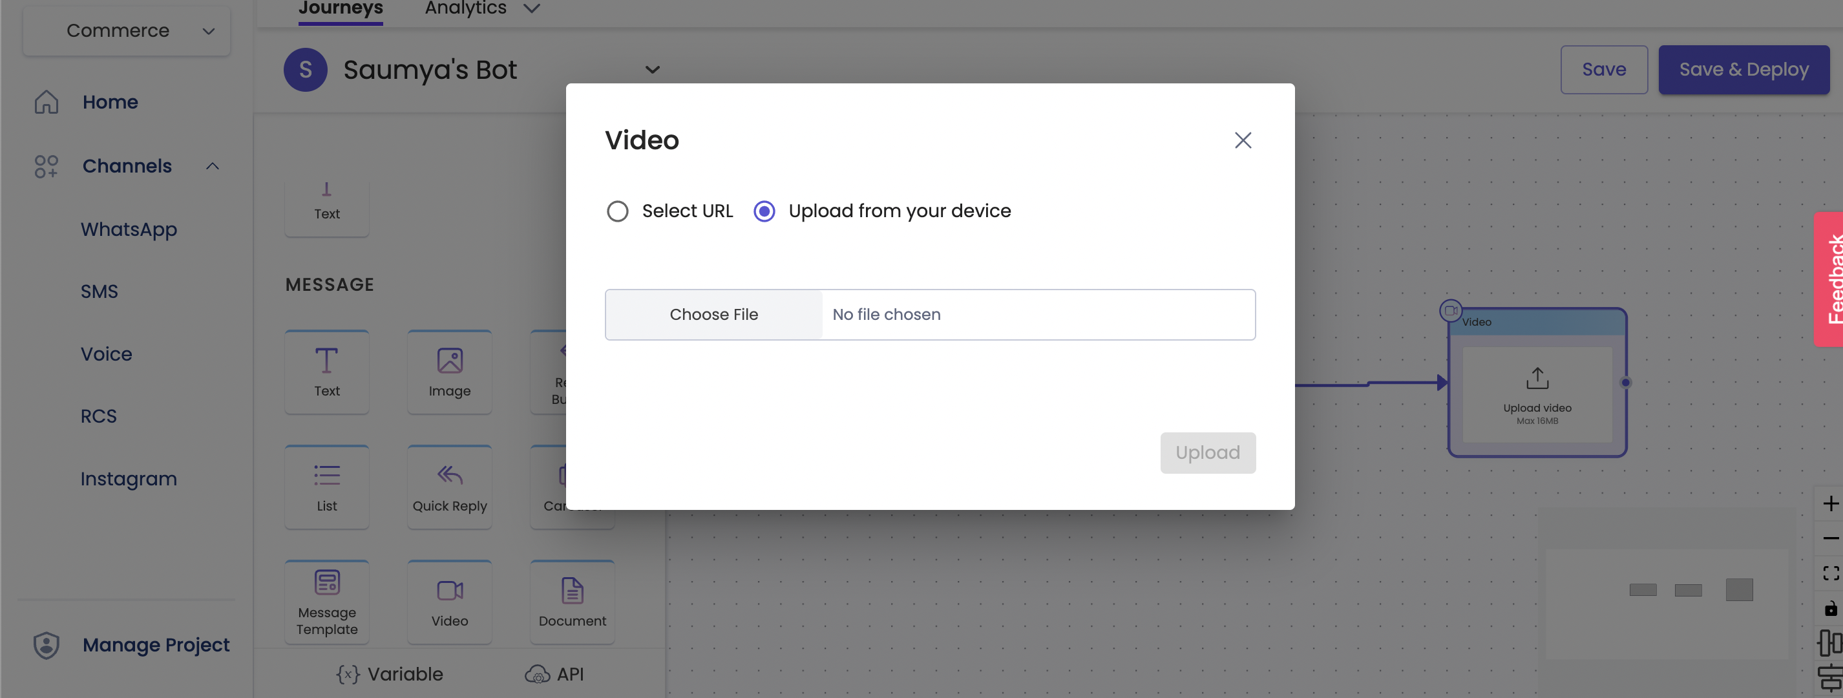Close the Video dialog
The height and width of the screenshot is (698, 1843).
tap(1243, 140)
